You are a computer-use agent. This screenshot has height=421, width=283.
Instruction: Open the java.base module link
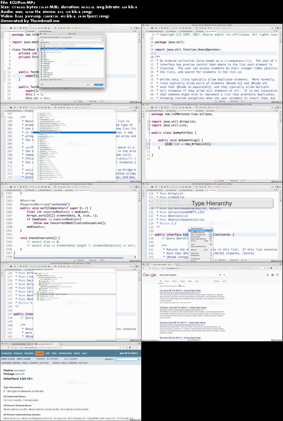pos(19,370)
